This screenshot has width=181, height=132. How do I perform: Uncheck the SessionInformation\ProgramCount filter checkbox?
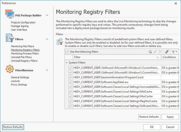[70, 77]
